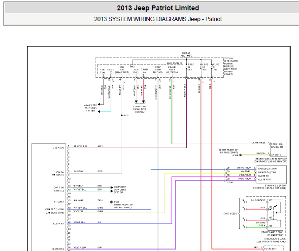Click 'CAN BUS (-) YAW' label at left connector
Image resolution: width=299 pixels, height=251 pixels.
(55, 213)
